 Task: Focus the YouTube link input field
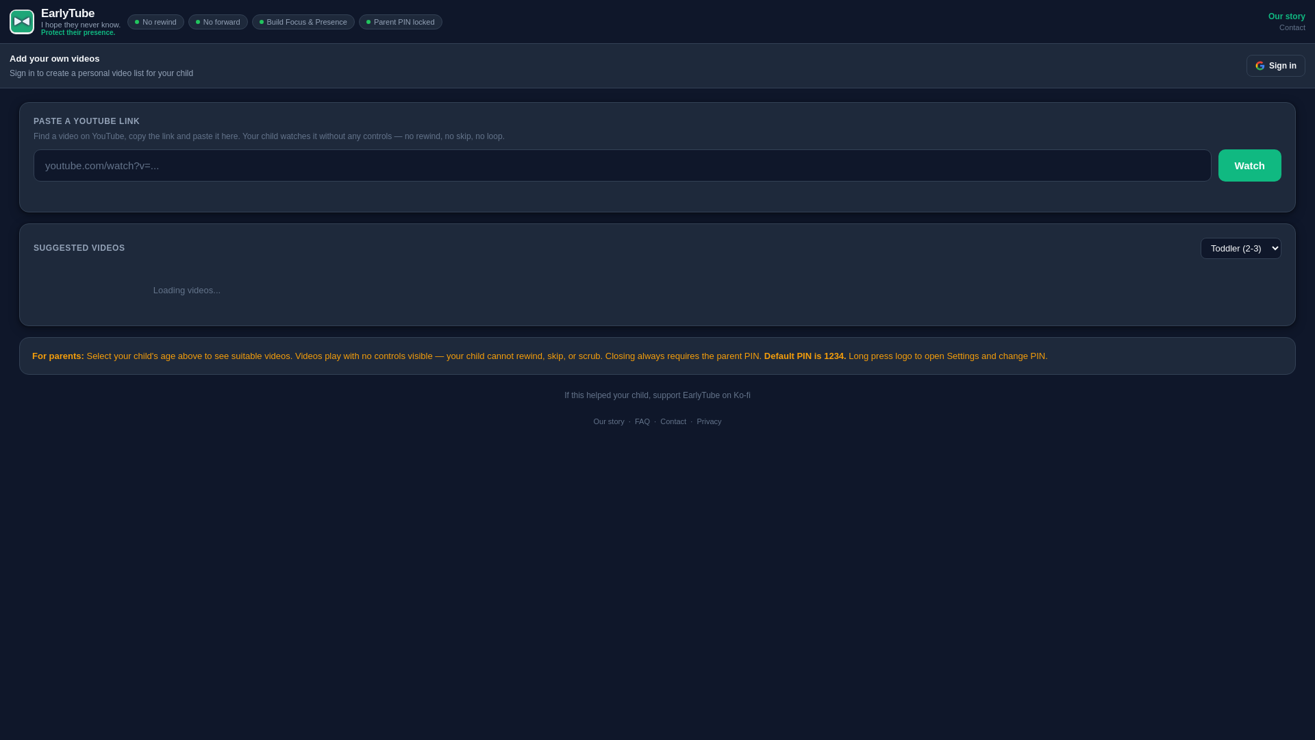(622, 165)
